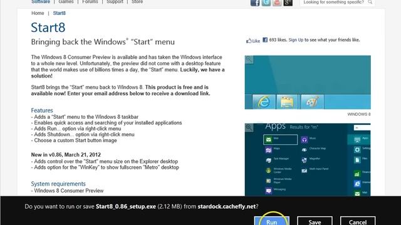Click the Sign Up Facebook link
This screenshot has height=225, width=401.
[296, 40]
